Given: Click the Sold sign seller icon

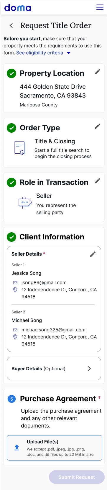Looking at the screenshot, I should pos(25,203).
